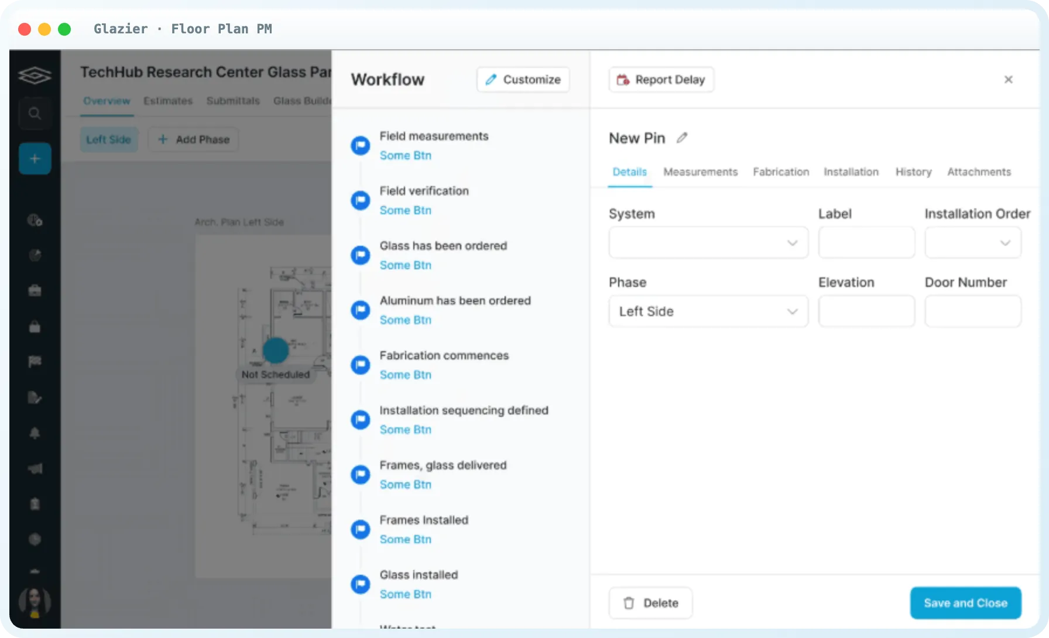This screenshot has width=1049, height=638.
Task: Click flag icon for Aluminum has been ordered
Action: (x=361, y=310)
